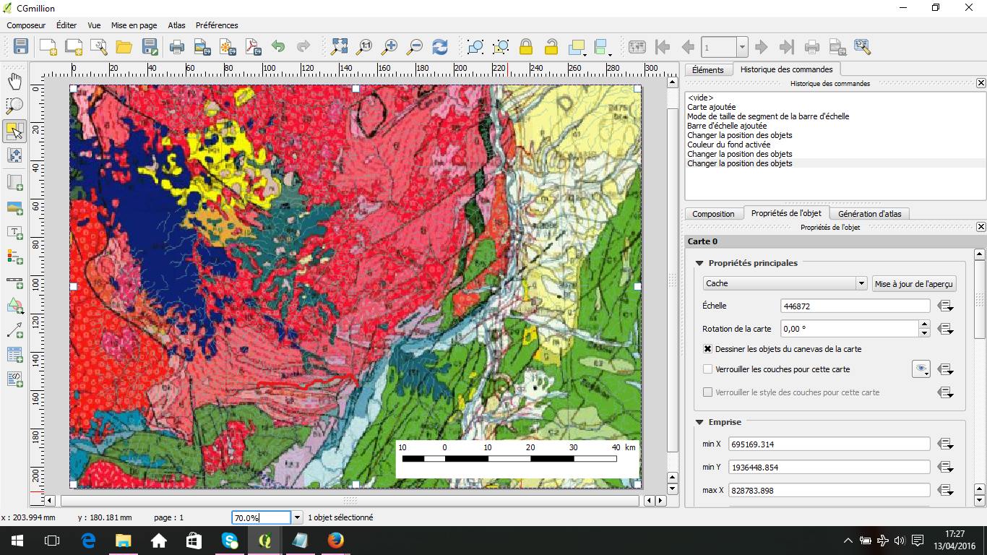Enable Verrouiller les couches pour cette carte
Image resolution: width=987 pixels, height=555 pixels.
click(x=706, y=369)
